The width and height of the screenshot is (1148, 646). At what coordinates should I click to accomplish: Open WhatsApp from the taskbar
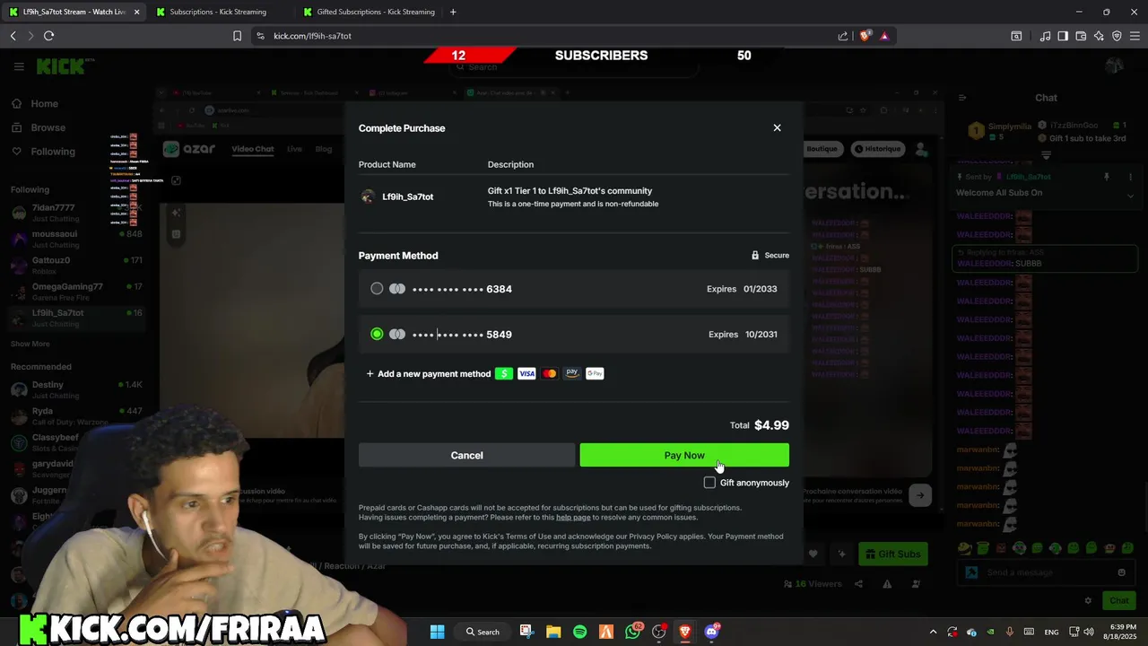[632, 632]
